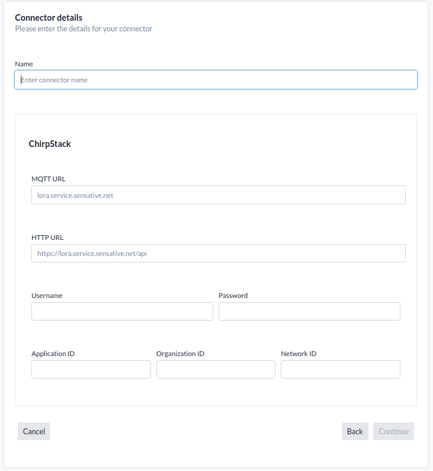Click into the HTTP URL field
433x471 pixels.
[218, 254]
